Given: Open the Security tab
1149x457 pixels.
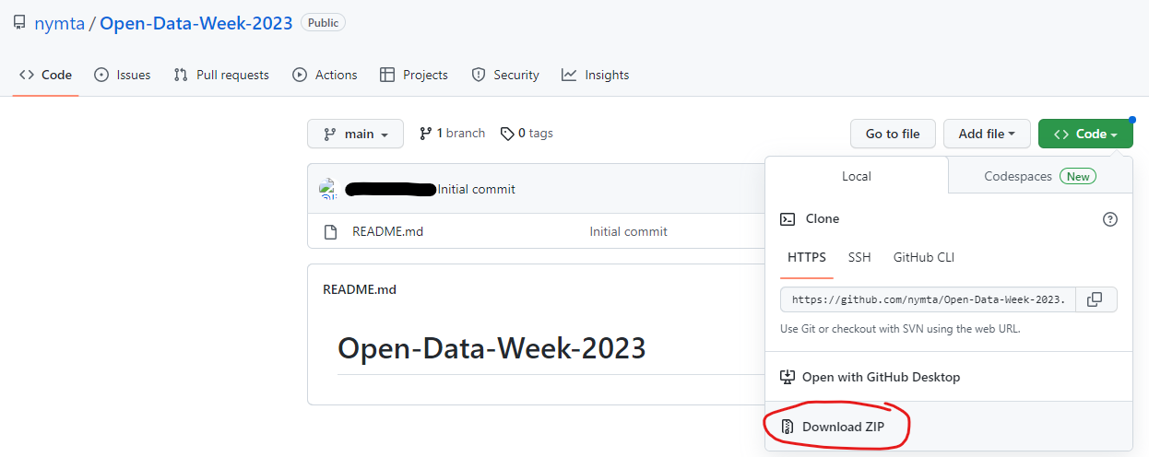Looking at the screenshot, I should point(505,75).
